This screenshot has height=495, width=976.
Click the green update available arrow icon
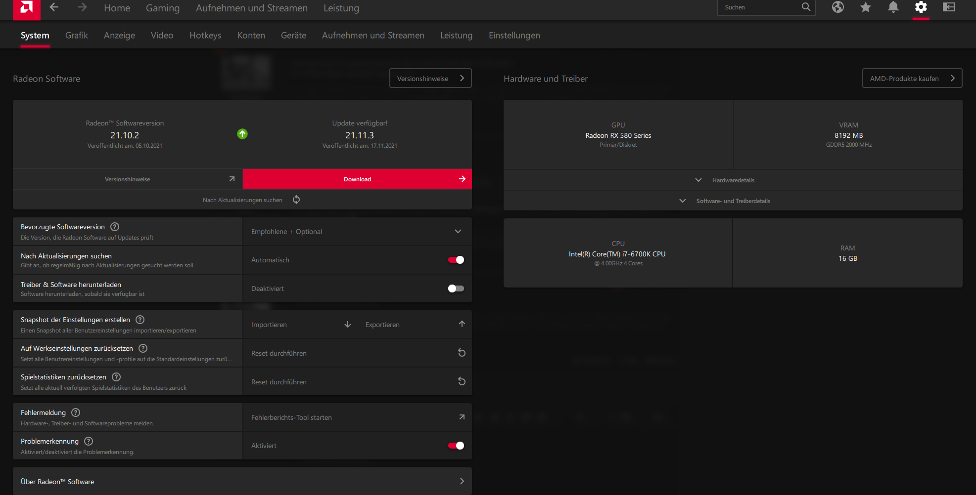[242, 134]
